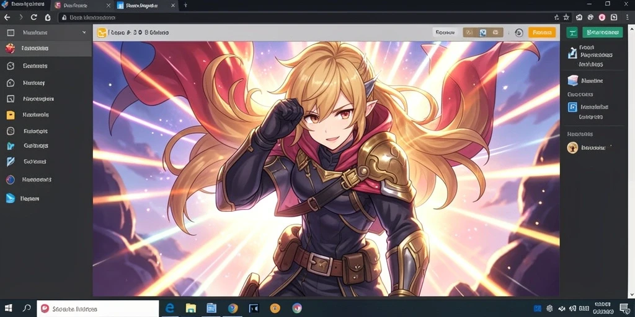The width and height of the screenshot is (635, 317).
Task: Click the magnifier search icon on the taskbar
Action: (x=27, y=308)
